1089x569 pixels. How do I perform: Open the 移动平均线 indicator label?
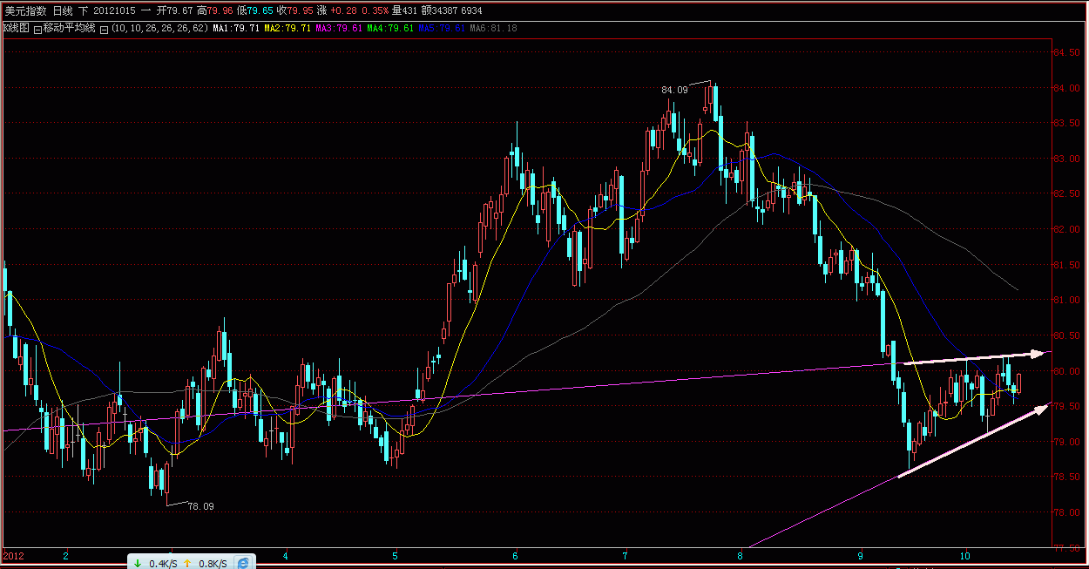(x=69, y=28)
